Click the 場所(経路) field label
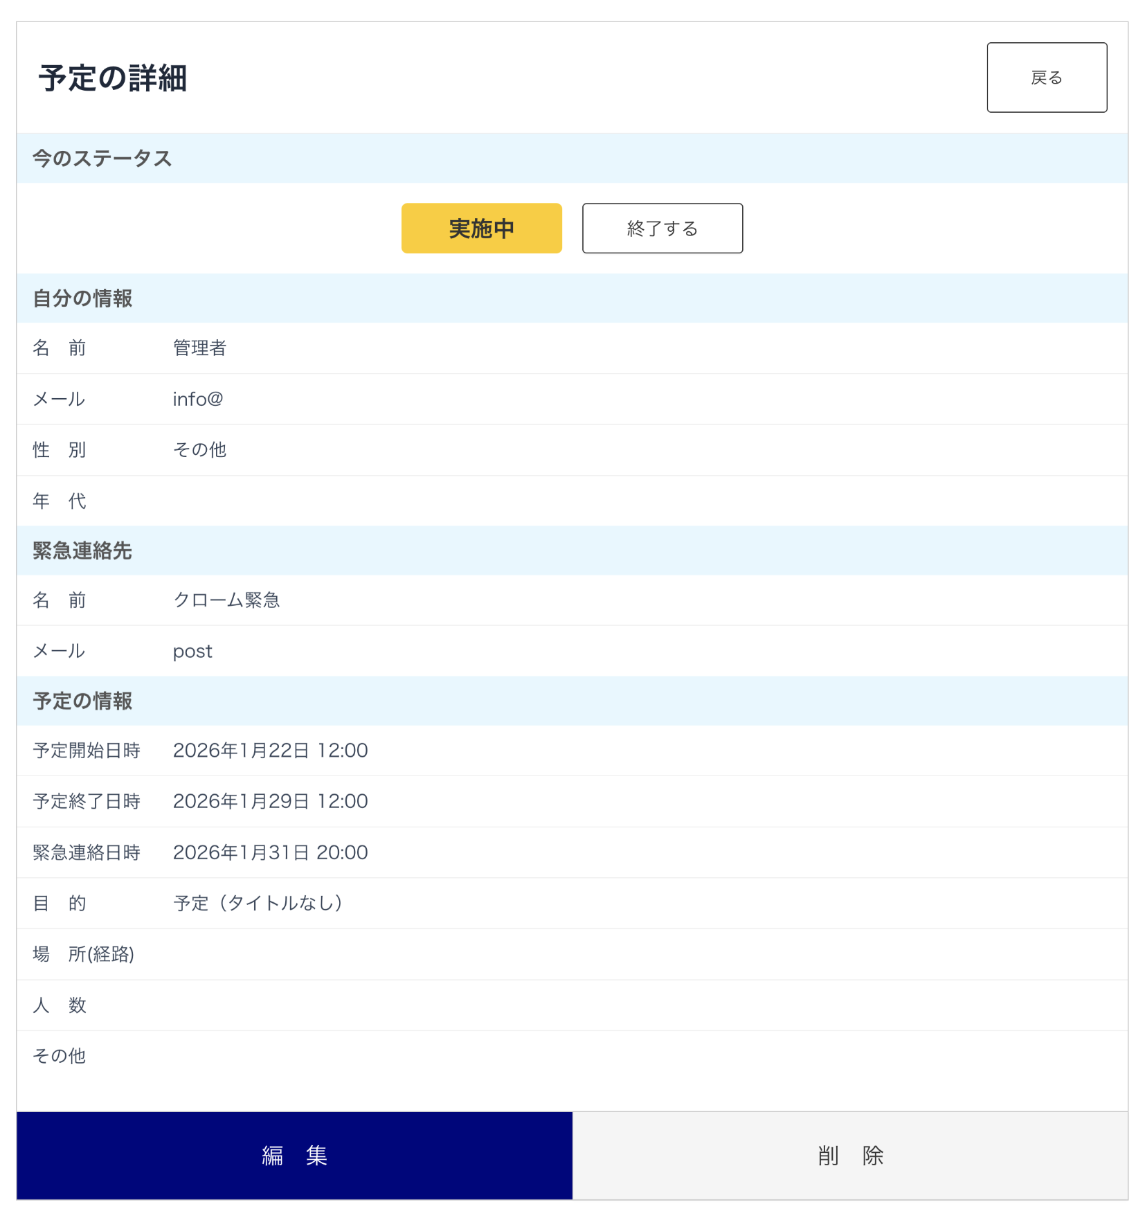The width and height of the screenshot is (1145, 1220). [x=84, y=954]
